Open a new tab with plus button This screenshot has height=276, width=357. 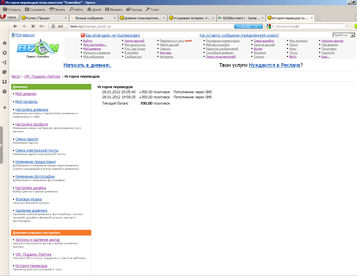(319, 18)
